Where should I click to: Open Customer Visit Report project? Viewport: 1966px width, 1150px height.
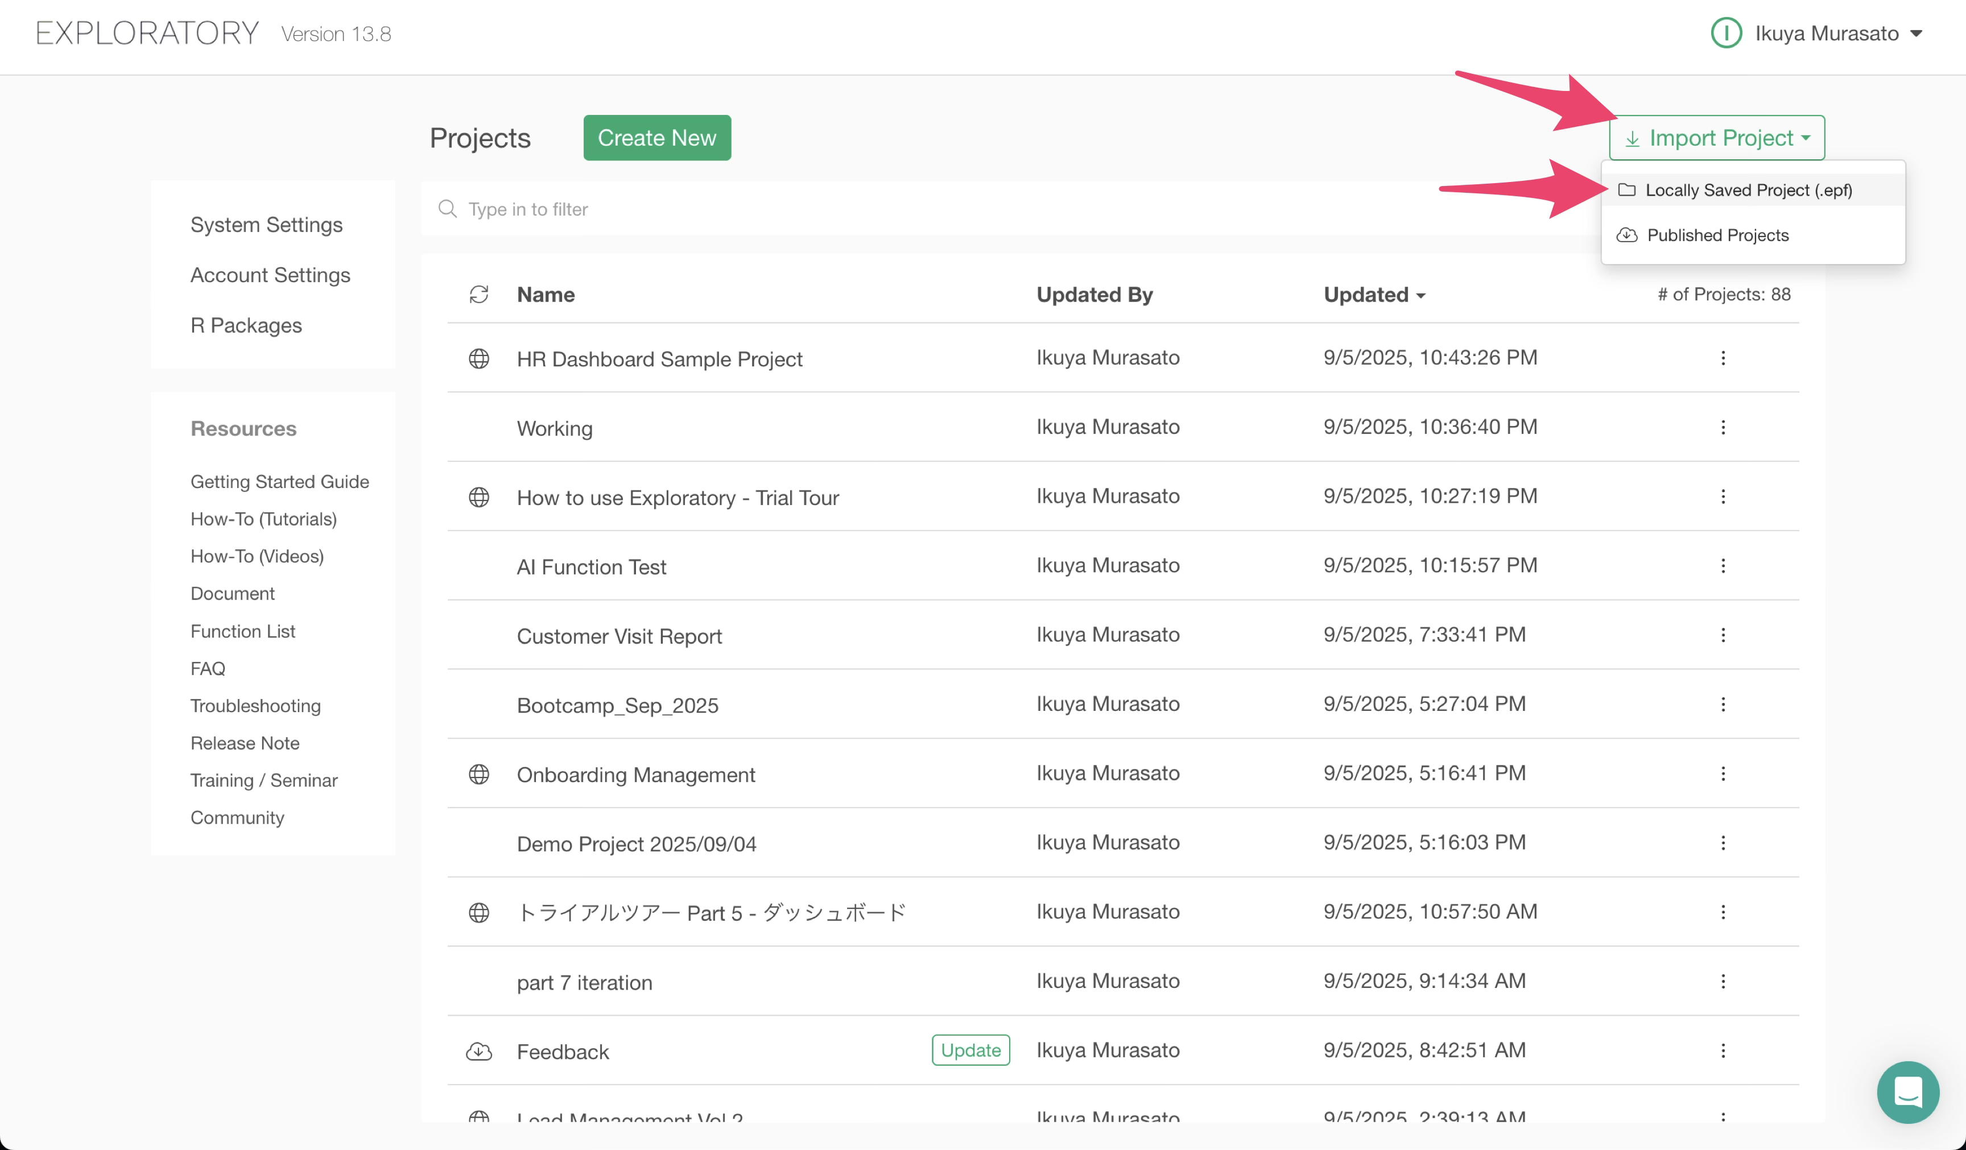tap(619, 636)
